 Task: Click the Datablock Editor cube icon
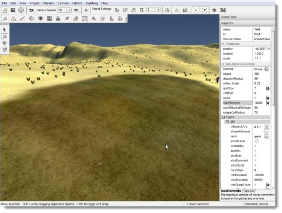[x=40, y=19]
